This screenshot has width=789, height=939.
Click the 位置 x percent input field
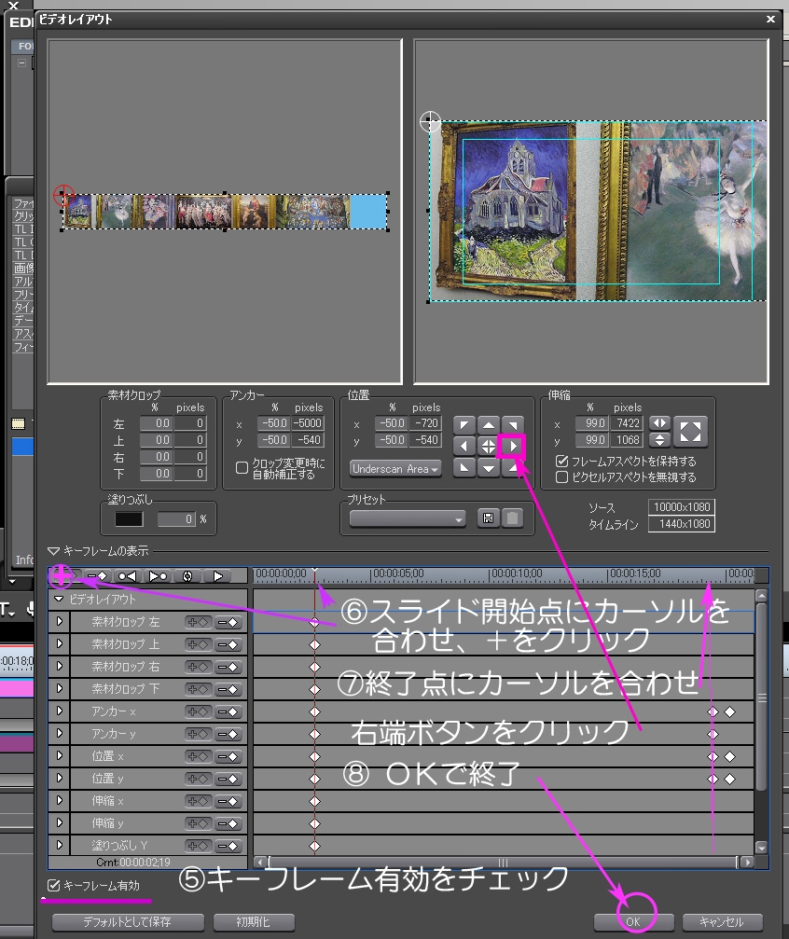pyautogui.click(x=391, y=424)
